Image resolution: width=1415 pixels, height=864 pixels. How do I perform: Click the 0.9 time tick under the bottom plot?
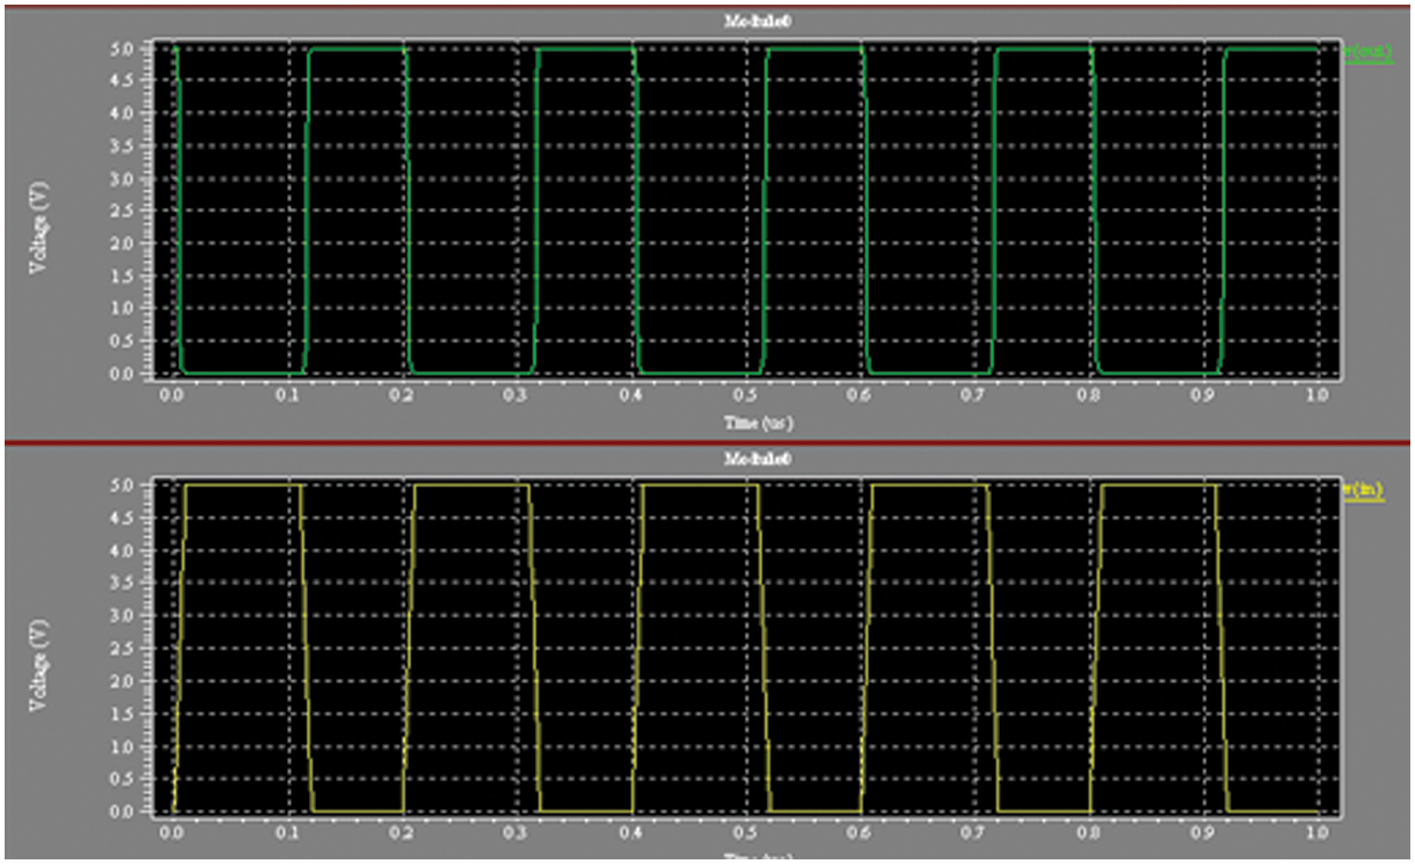[1203, 832]
